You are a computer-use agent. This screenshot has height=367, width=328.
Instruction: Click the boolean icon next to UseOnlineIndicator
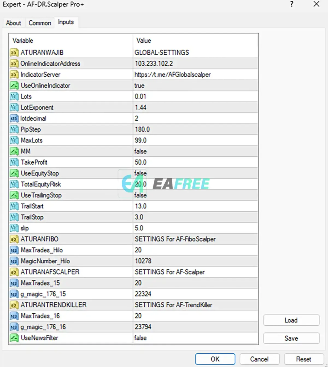coord(14,85)
